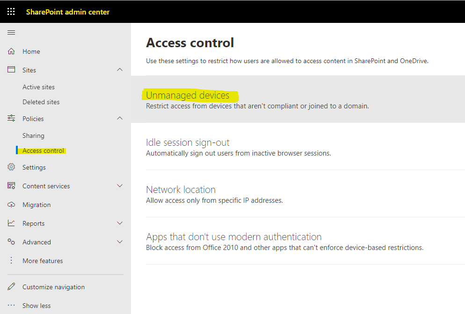Image resolution: width=465 pixels, height=314 pixels.
Task: Open the Unmanaged devices setting
Action: click(188, 95)
